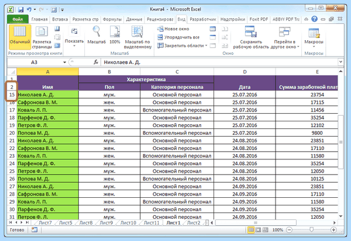Switch to Разметка страницы view
Screen dimensions: 351x241
point(42,37)
